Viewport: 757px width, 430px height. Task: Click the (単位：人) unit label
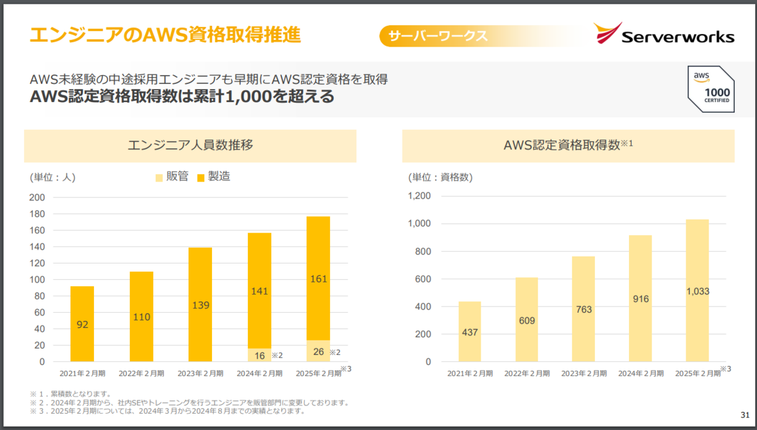click(52, 177)
